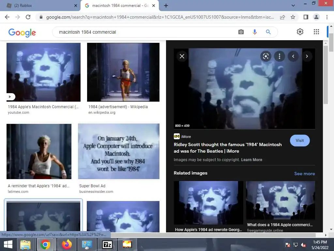The height and width of the screenshot is (251, 334).
Task: Click the Visit button
Action: [300, 141]
